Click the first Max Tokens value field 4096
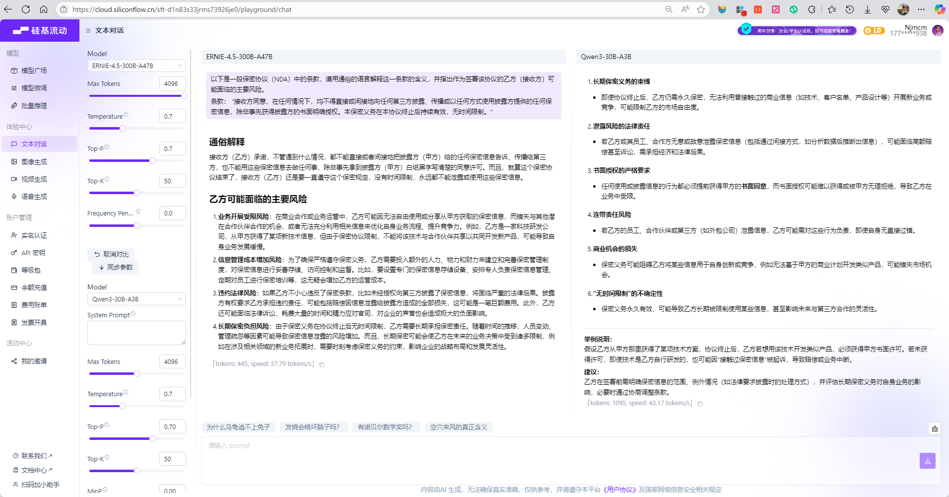Image resolution: width=949 pixels, height=497 pixels. [172, 83]
